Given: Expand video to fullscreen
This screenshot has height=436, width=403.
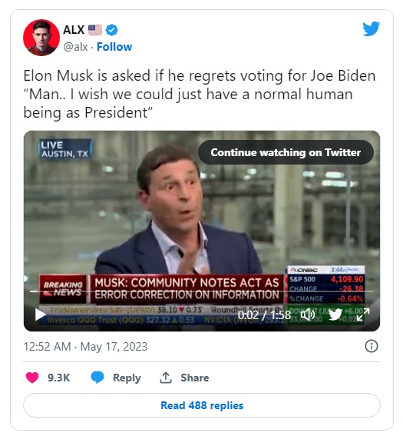Looking at the screenshot, I should point(363,315).
